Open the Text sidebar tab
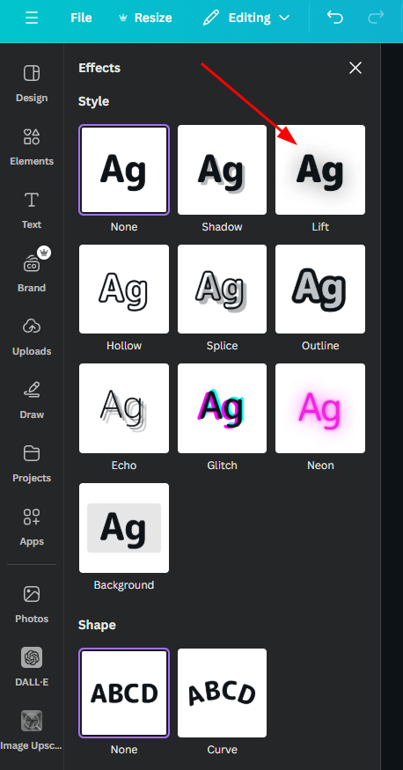The image size is (403, 770). tap(32, 210)
